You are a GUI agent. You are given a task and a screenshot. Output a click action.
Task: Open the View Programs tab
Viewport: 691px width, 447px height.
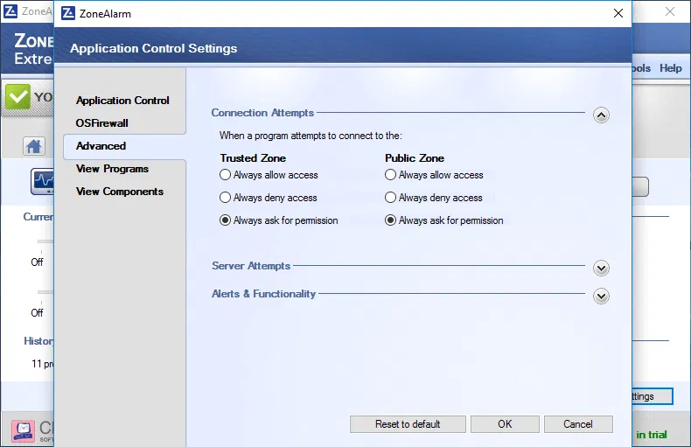click(x=112, y=169)
